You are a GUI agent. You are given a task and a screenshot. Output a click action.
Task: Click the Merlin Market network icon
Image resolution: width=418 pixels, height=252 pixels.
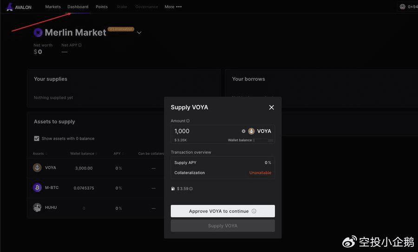[38, 33]
